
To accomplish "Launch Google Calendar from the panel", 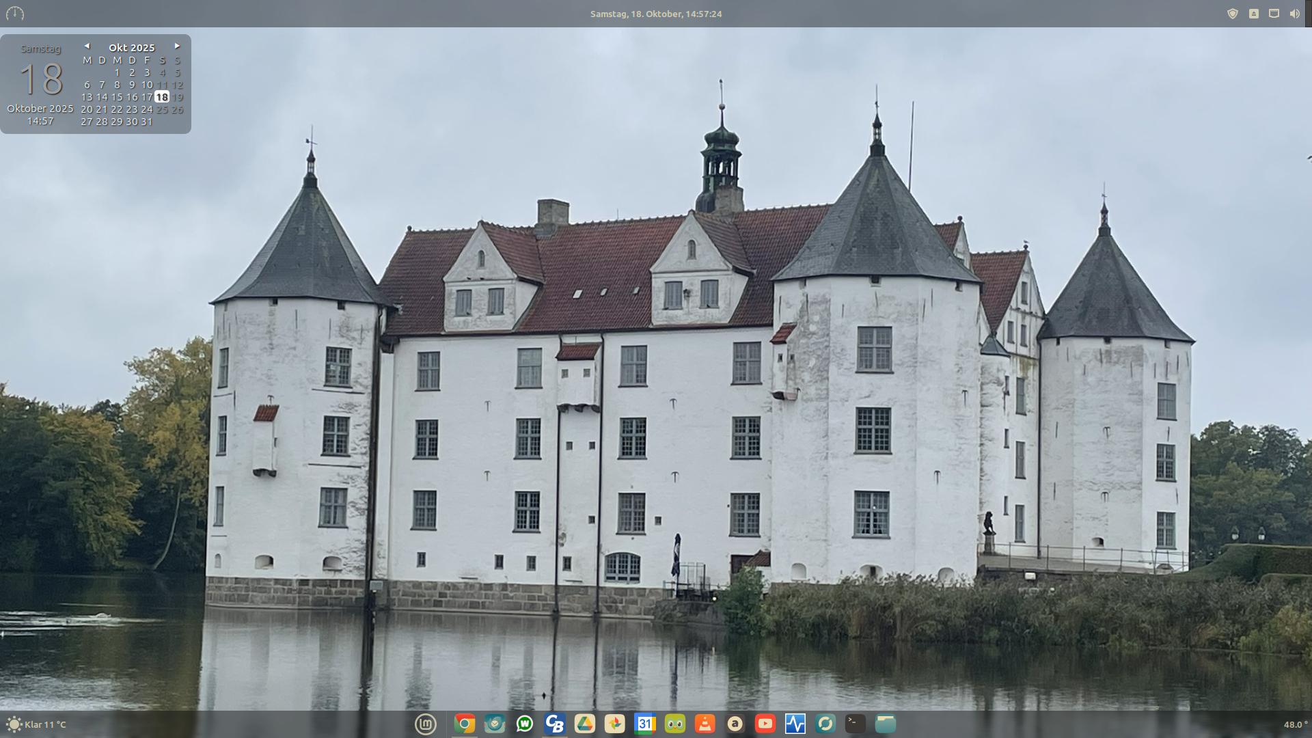I will click(x=644, y=724).
